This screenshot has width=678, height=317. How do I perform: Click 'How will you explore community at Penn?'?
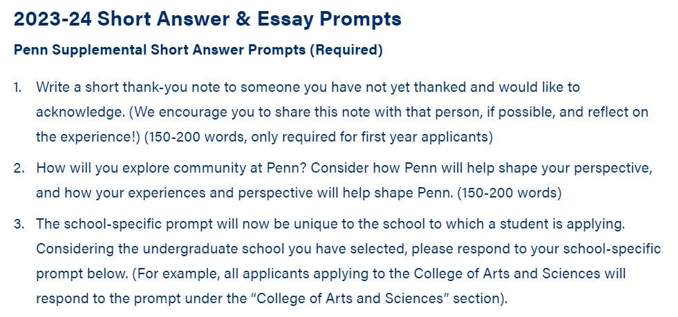click(171, 168)
